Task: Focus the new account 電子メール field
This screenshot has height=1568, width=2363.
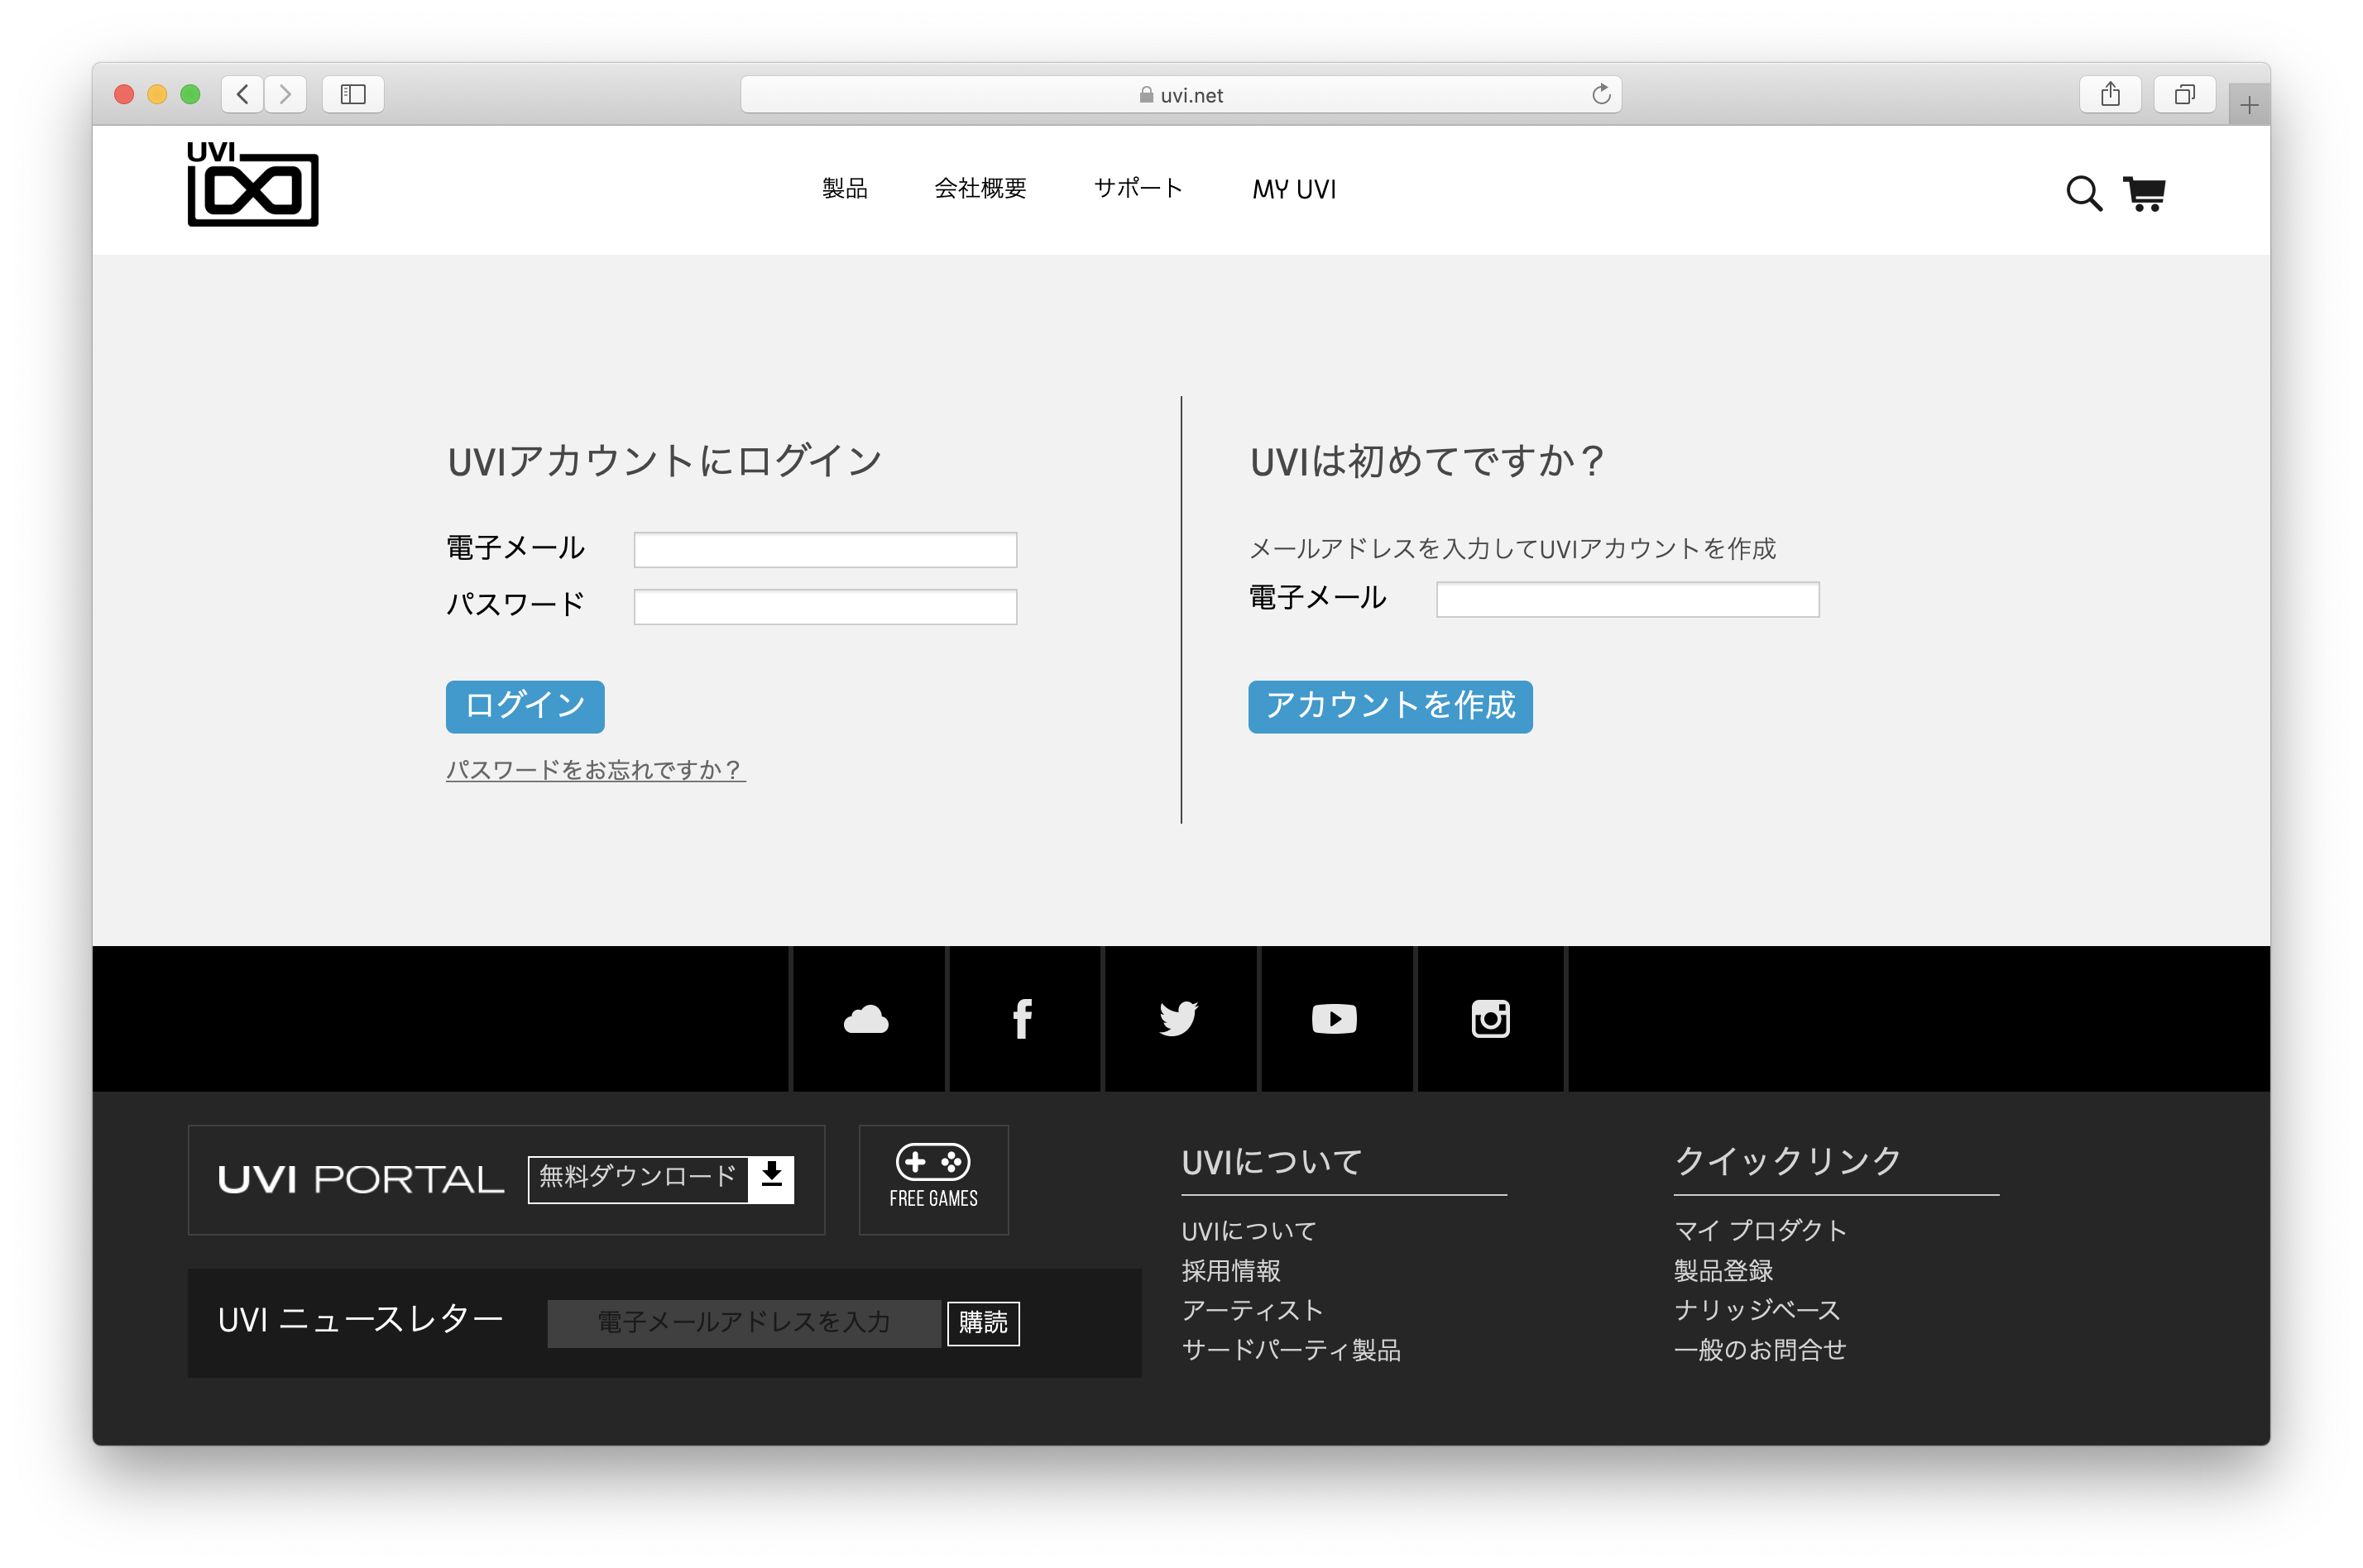Action: tap(1627, 599)
